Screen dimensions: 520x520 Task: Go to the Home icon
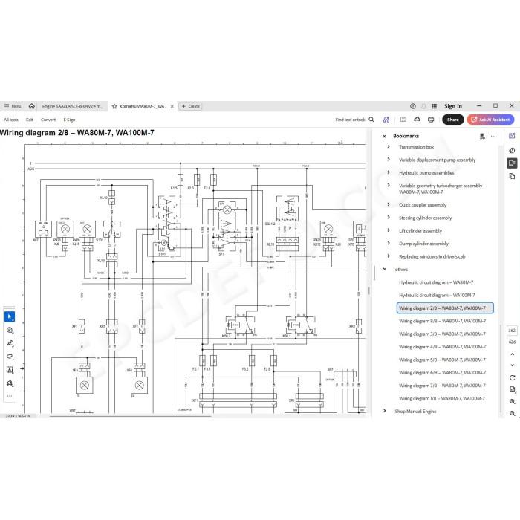pos(32,106)
